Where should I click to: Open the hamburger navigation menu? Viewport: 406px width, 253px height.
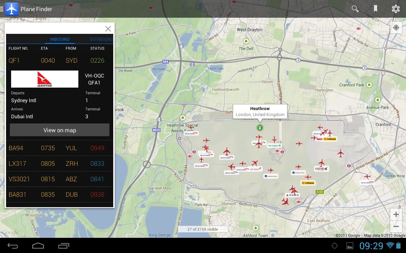tap(2, 9)
